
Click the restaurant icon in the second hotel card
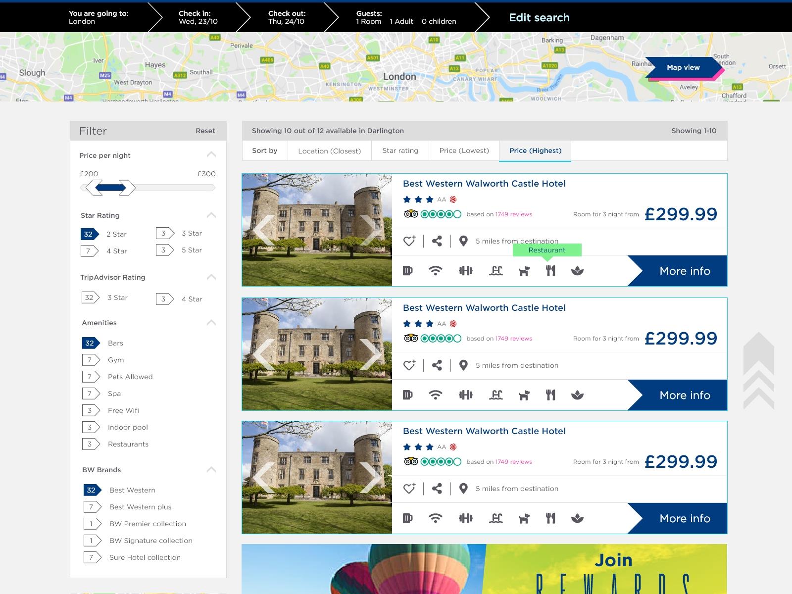click(x=550, y=395)
